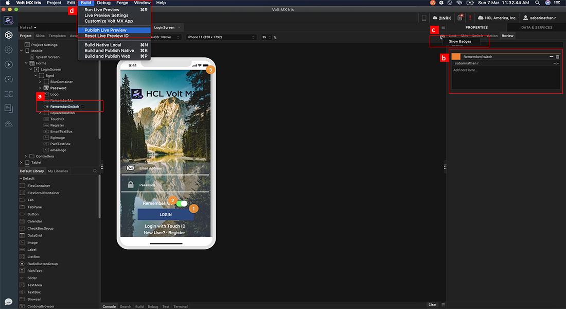Open the chat bubble icon in sidebar
566x309 pixels.
(x=8, y=301)
